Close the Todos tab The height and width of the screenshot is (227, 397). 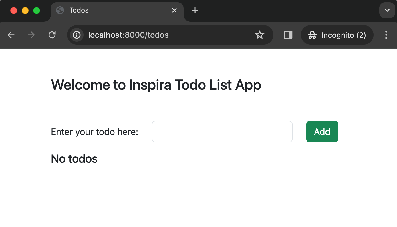pos(174,11)
